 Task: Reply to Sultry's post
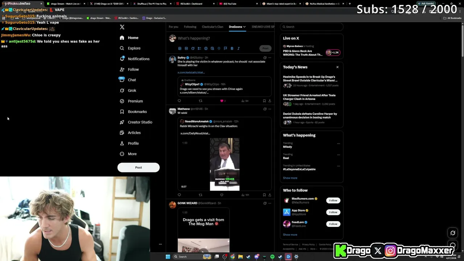point(179,101)
